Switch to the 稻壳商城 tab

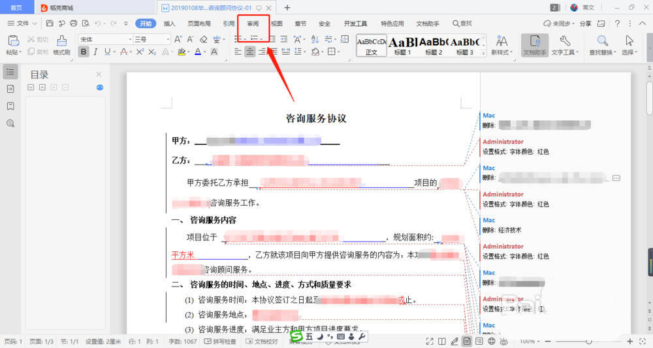[57, 7]
